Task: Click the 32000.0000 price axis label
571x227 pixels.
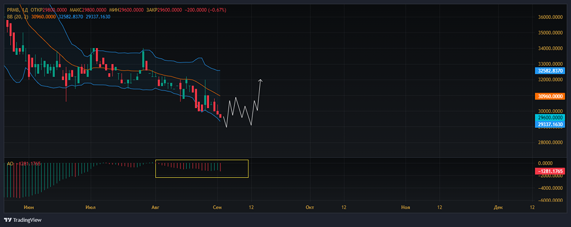Action: click(x=550, y=80)
